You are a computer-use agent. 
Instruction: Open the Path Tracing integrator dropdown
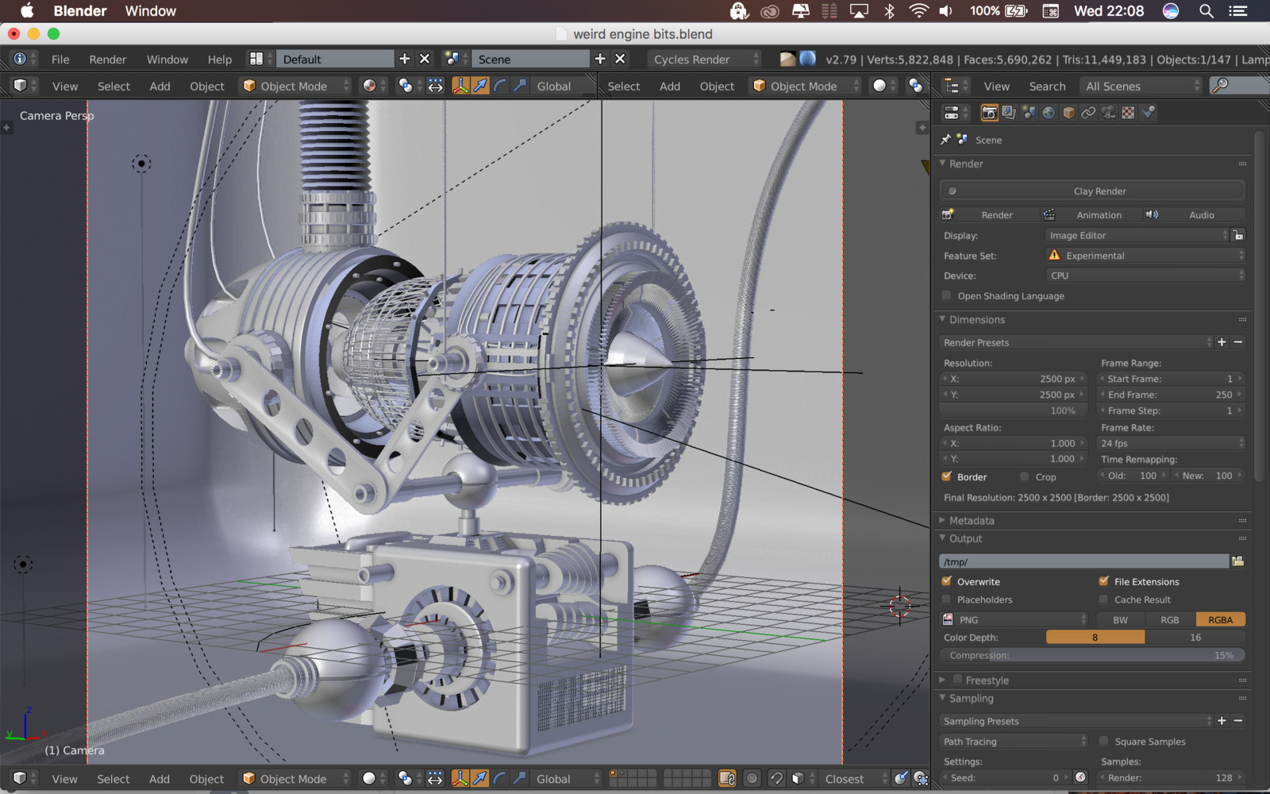[x=1014, y=741]
